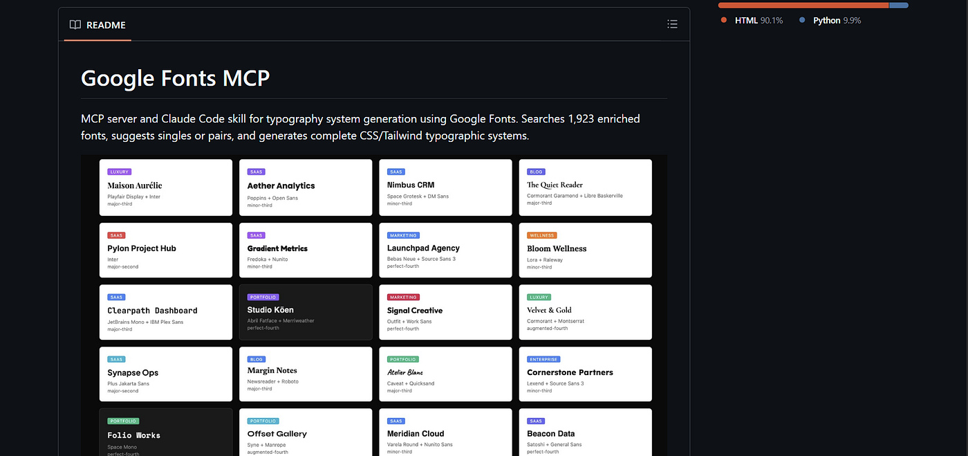Click the dark Folio Works card
Image resolution: width=968 pixels, height=456 pixels.
coord(166,432)
